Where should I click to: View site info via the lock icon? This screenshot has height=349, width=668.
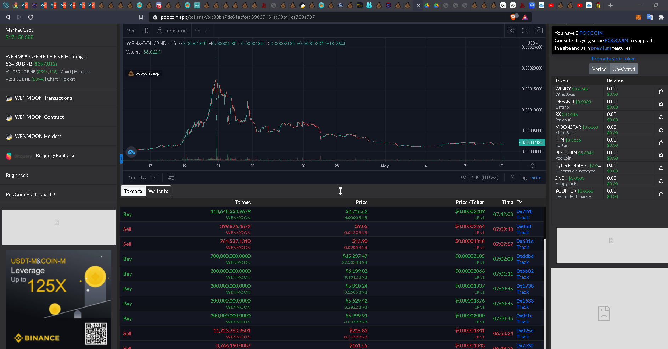coord(155,17)
